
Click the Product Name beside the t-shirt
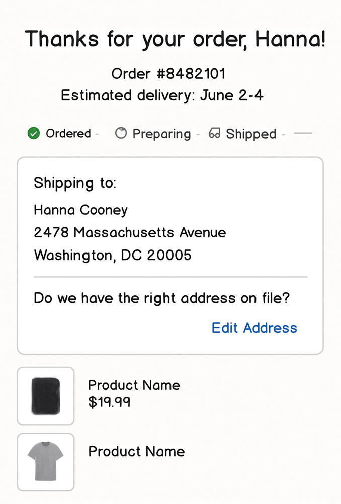pyautogui.click(x=136, y=451)
